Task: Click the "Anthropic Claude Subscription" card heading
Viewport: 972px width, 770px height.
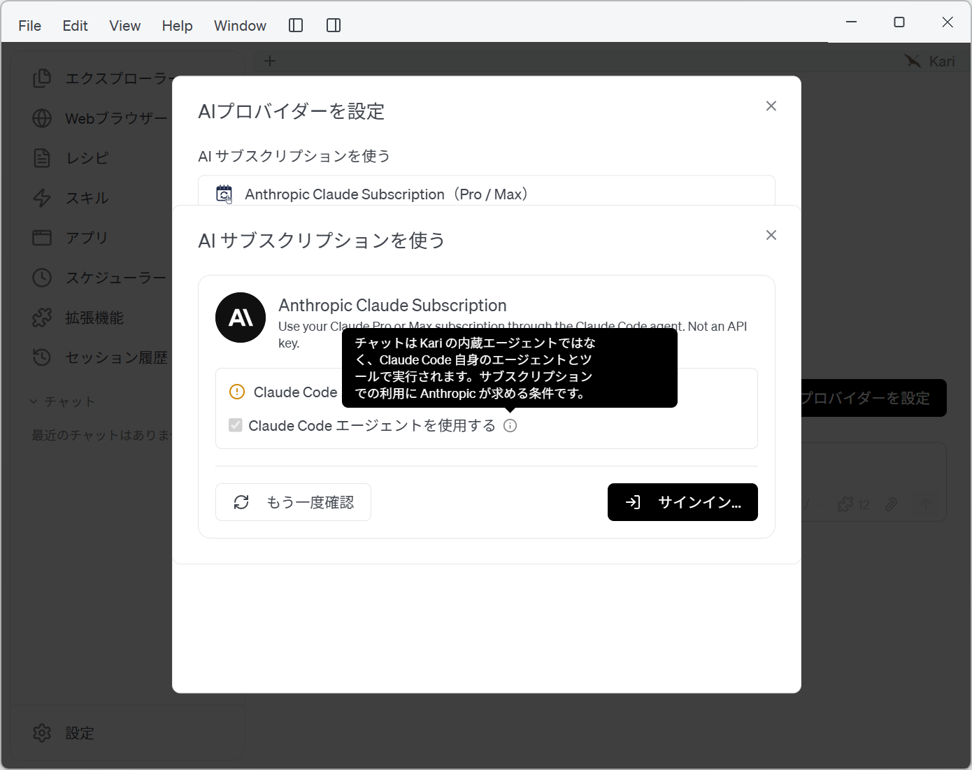Action: click(392, 305)
